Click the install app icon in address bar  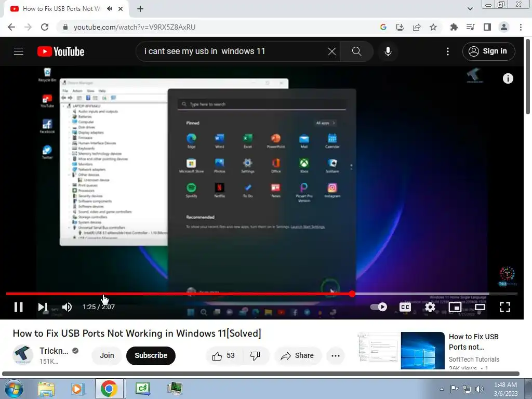coord(400,27)
